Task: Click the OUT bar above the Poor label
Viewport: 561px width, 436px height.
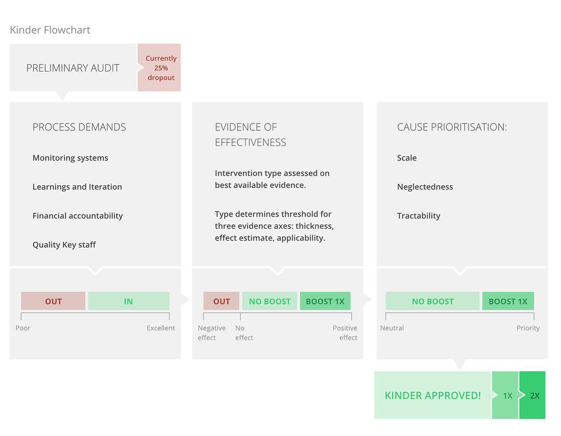Action: (53, 301)
